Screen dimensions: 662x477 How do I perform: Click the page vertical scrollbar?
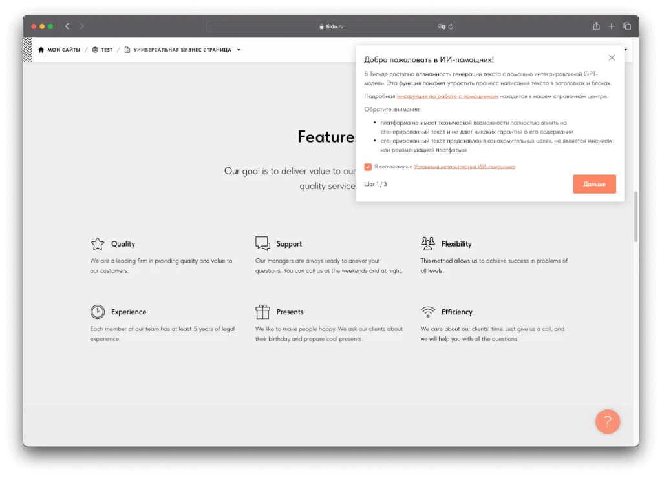click(x=635, y=216)
